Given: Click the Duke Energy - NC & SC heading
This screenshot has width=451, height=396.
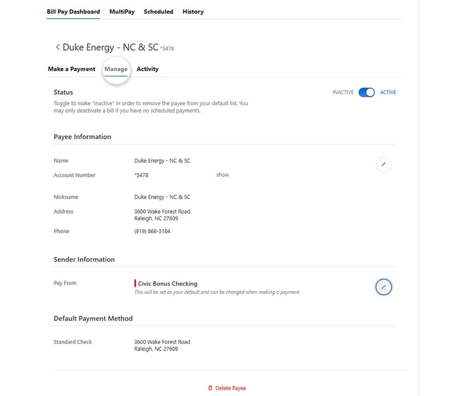Looking at the screenshot, I should (111, 47).
